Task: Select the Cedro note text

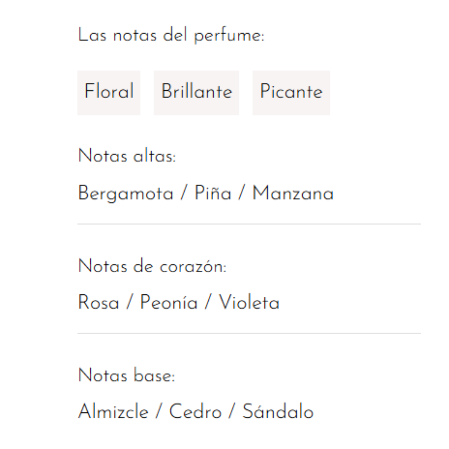Action: click(195, 412)
